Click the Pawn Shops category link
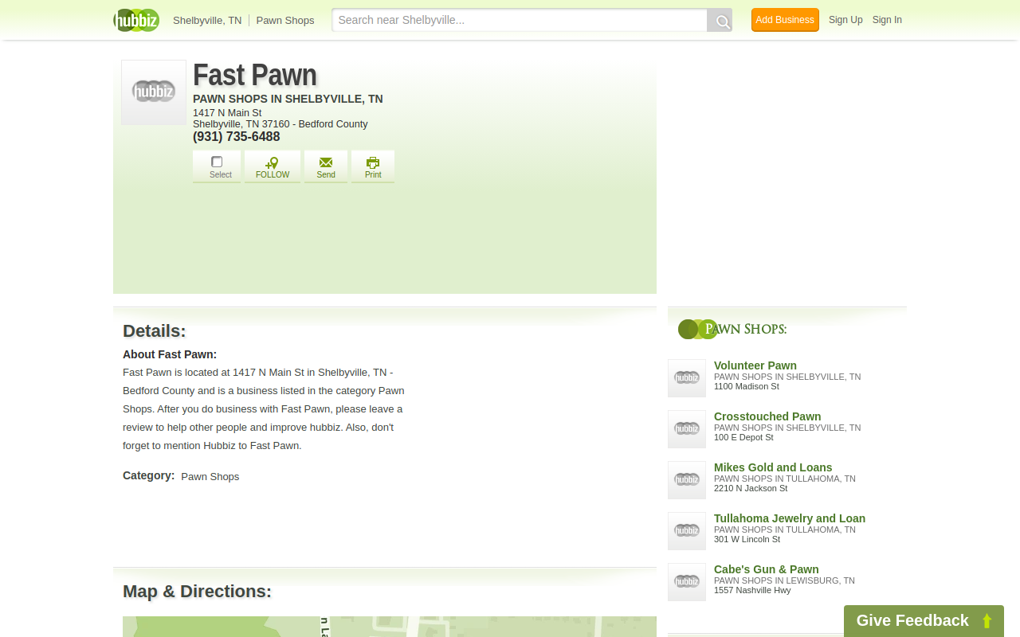 click(x=210, y=477)
